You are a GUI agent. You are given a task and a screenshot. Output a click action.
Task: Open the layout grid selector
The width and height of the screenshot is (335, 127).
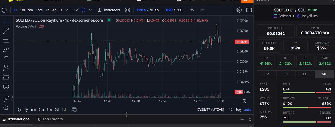128,10
